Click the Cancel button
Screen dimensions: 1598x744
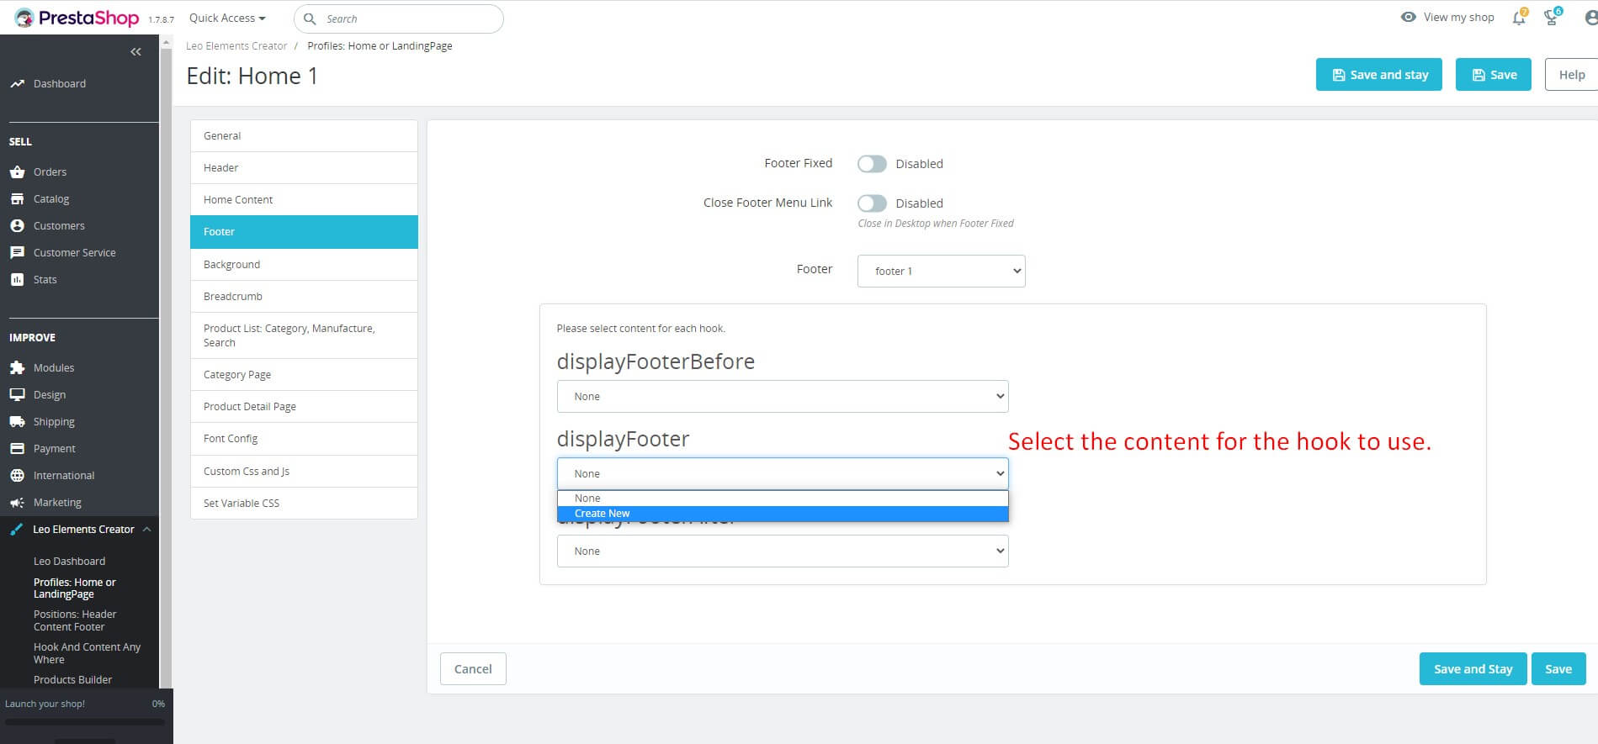[x=473, y=669]
